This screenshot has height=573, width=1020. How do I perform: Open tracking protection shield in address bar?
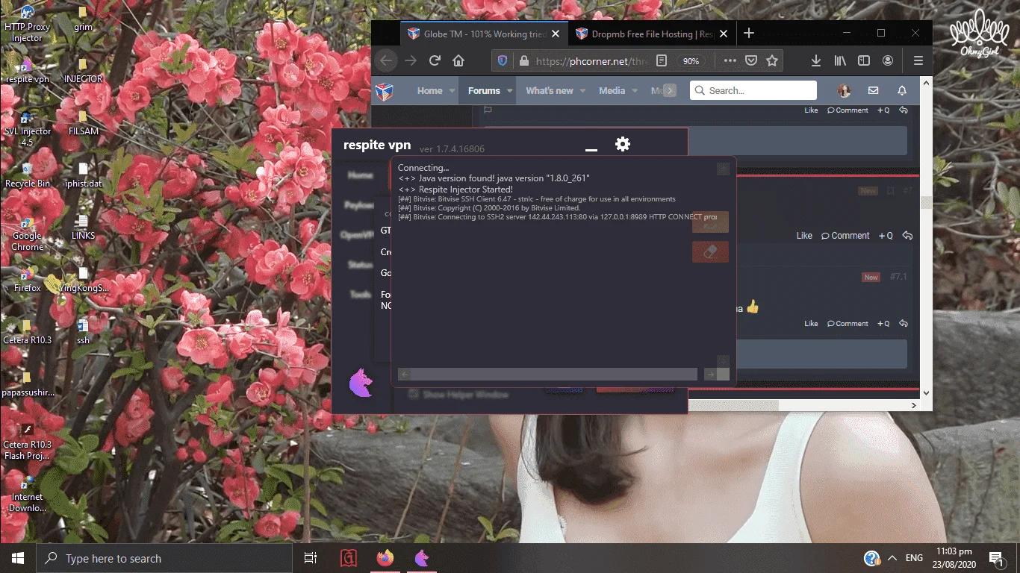503,60
